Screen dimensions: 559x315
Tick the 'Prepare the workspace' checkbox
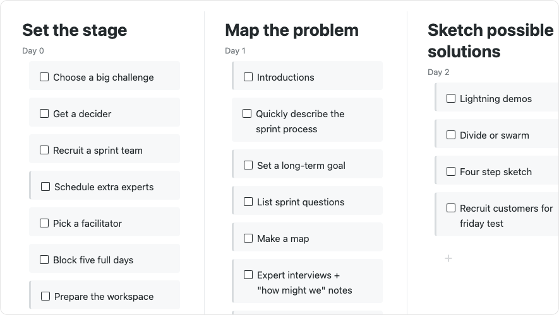pyautogui.click(x=45, y=296)
